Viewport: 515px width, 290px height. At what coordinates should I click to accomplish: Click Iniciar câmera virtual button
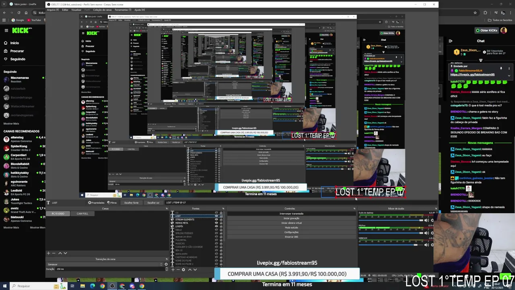[291, 223]
